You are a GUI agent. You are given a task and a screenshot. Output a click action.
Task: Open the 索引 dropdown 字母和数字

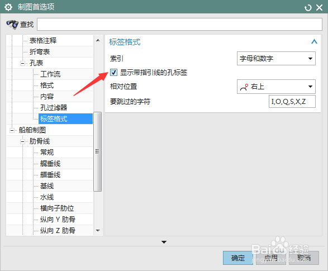click(276, 58)
